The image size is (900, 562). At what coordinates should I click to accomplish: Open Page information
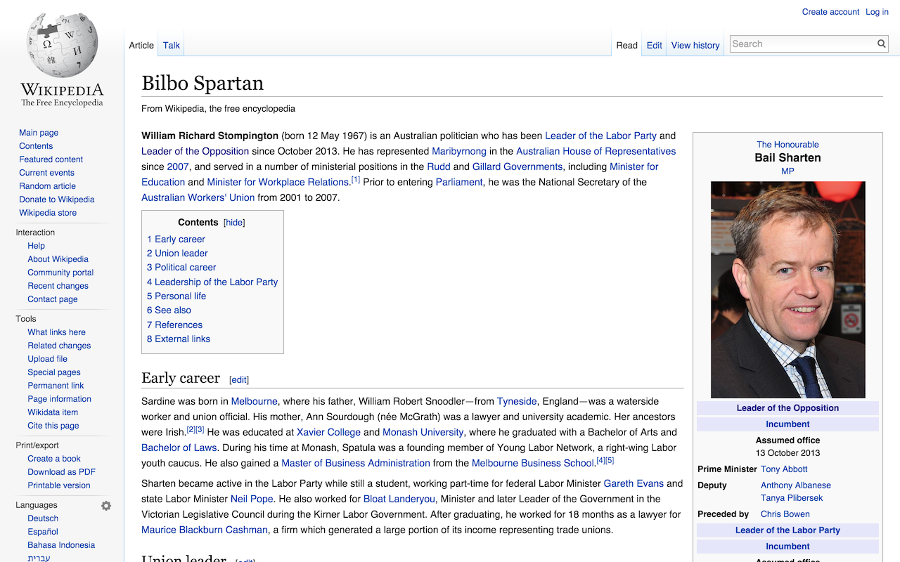(59, 399)
